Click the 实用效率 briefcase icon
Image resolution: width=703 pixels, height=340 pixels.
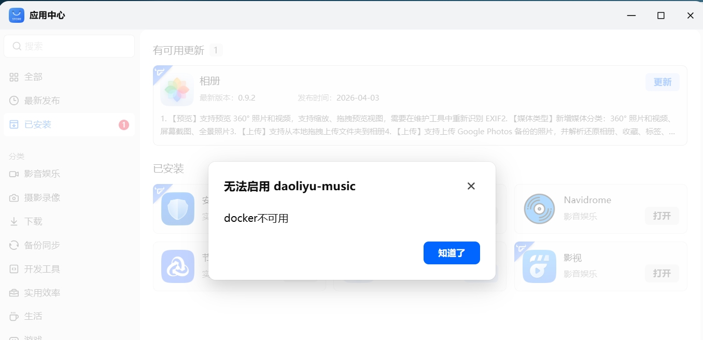point(14,293)
